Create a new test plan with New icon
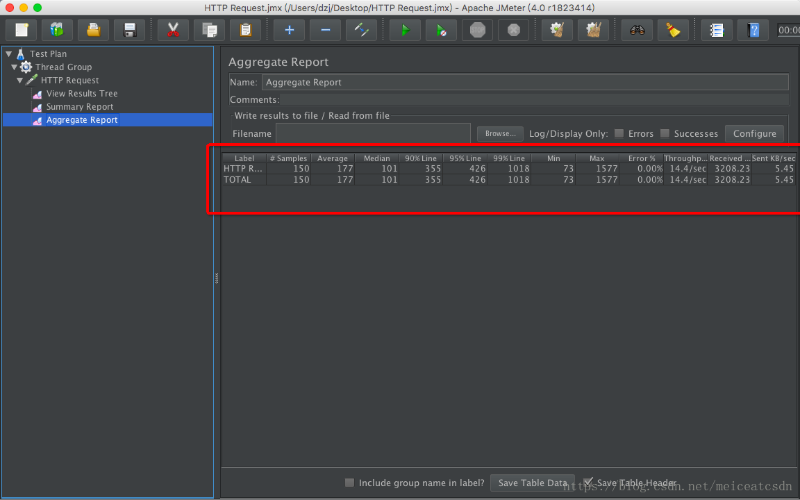 (x=21, y=30)
